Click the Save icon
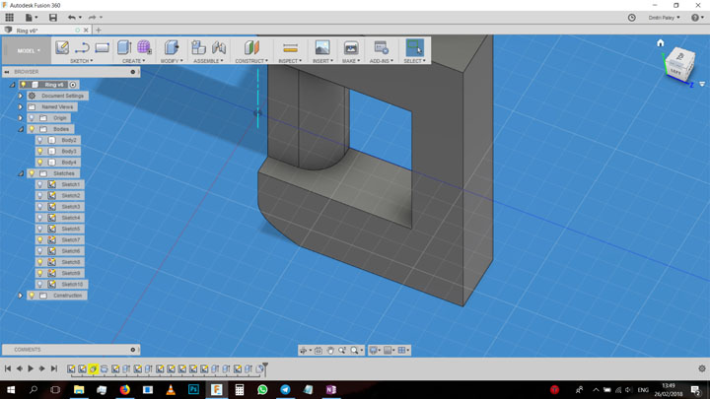The image size is (710, 399). click(x=53, y=17)
